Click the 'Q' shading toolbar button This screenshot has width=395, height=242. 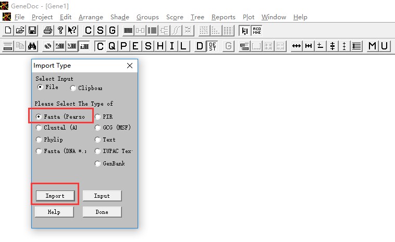[112, 46]
